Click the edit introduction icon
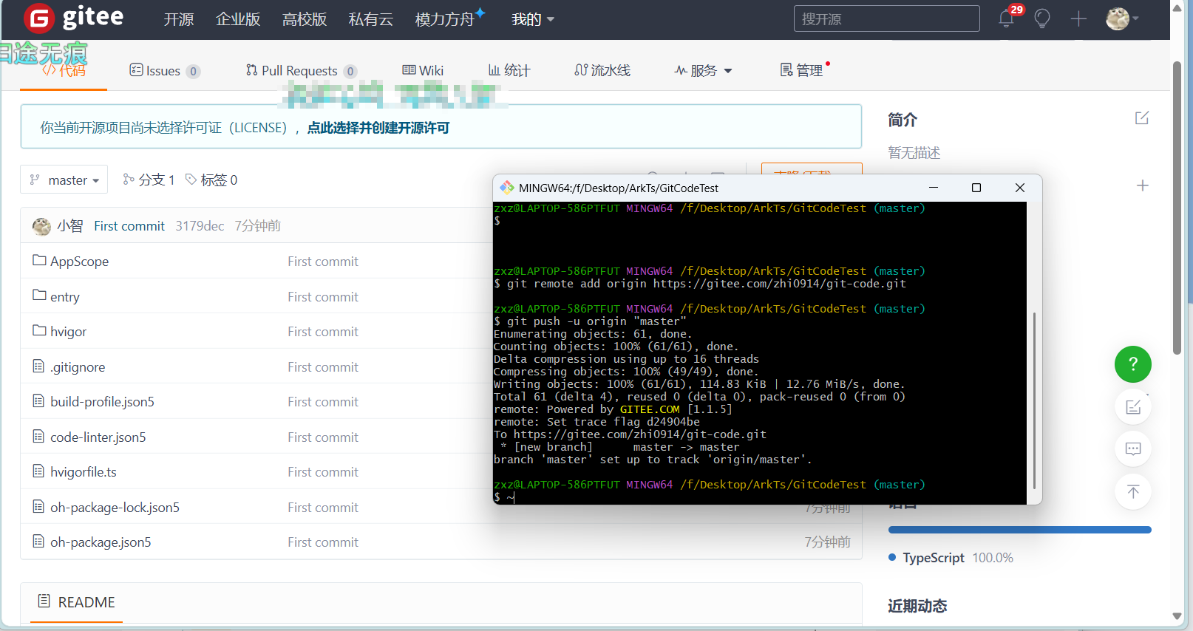 coord(1142,118)
